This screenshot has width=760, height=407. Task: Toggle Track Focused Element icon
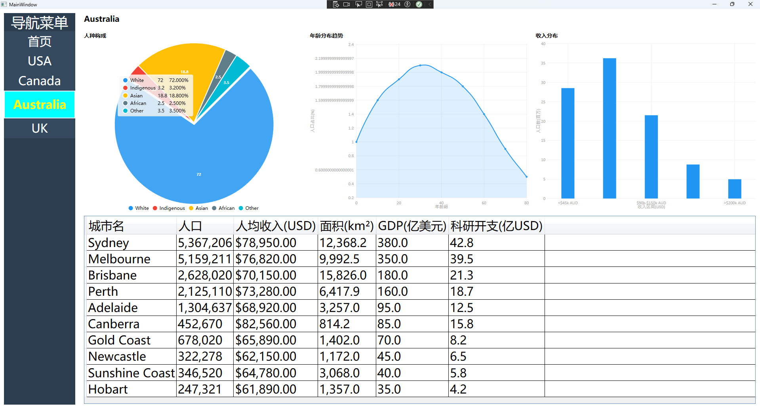(x=379, y=4)
